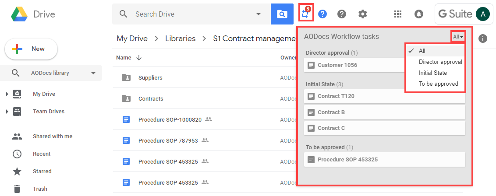The width and height of the screenshot is (496, 196).
Task: Open the Starred section
Action: click(x=42, y=171)
